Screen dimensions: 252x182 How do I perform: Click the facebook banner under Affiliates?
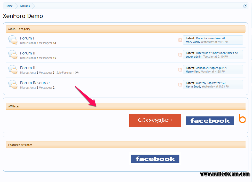(210, 121)
